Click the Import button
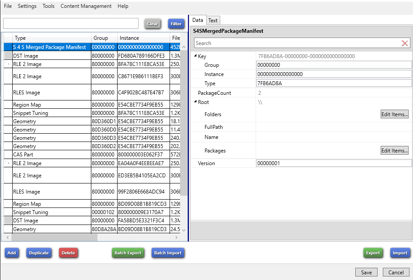 click(400, 253)
